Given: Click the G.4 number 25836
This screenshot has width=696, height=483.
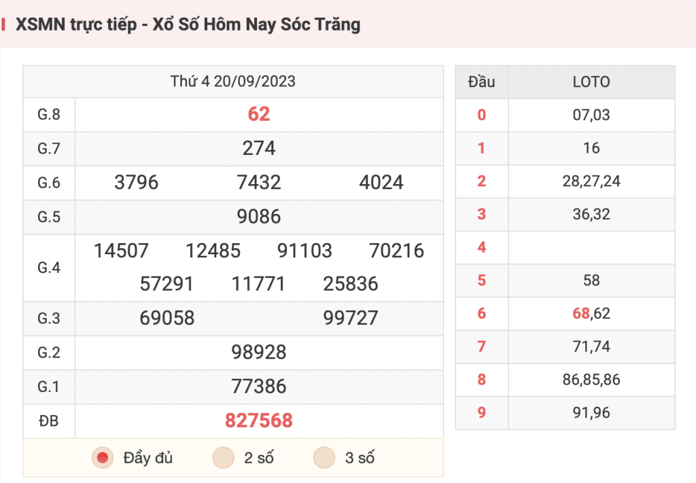Looking at the screenshot, I should coord(351,284).
